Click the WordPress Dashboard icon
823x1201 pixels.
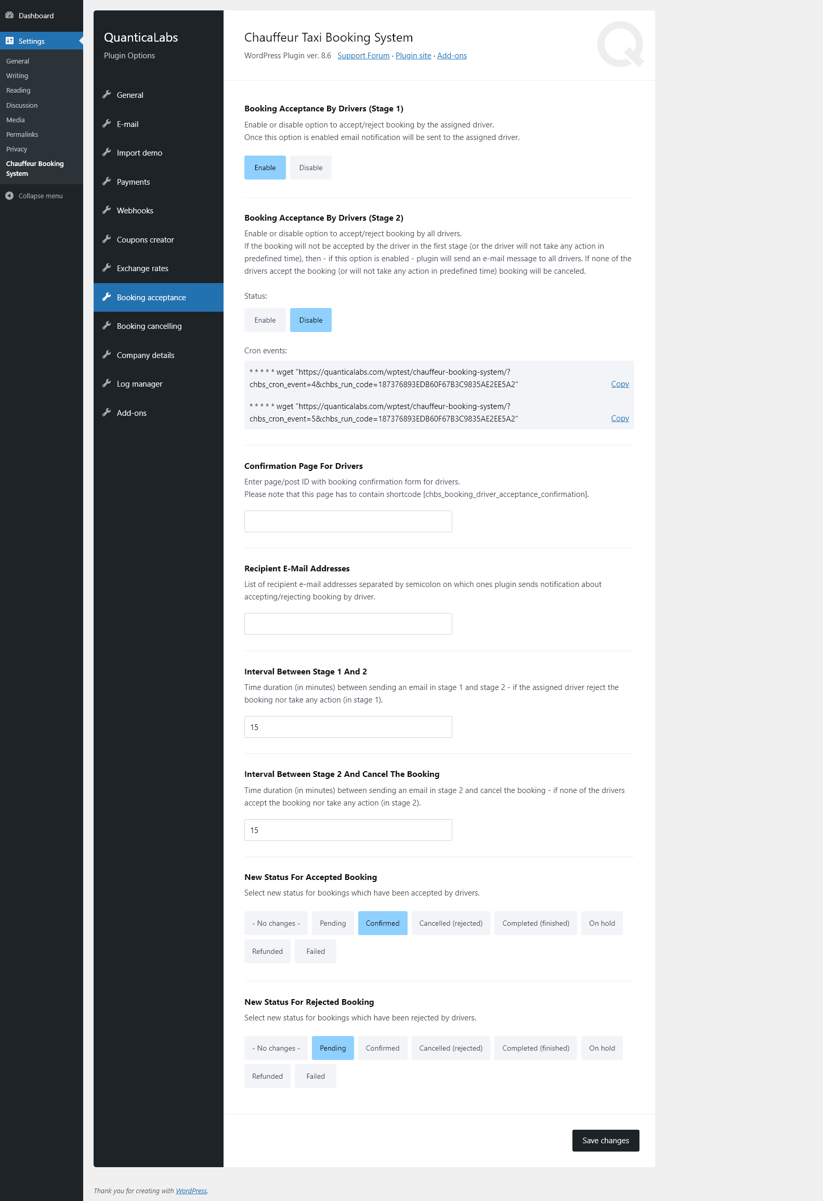(x=9, y=16)
